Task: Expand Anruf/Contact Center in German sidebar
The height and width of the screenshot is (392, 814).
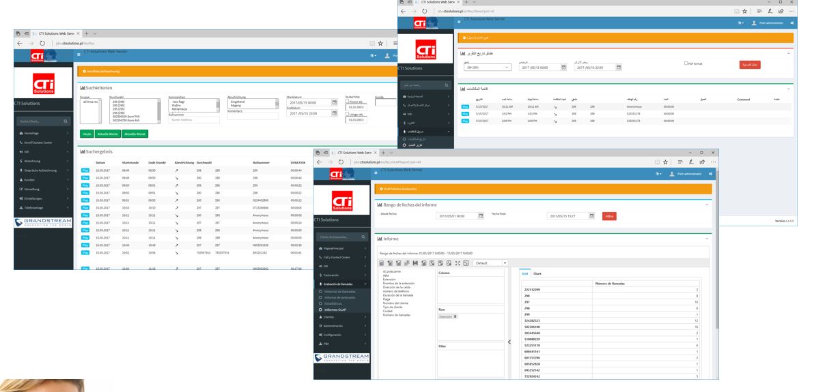Action: click(x=44, y=142)
